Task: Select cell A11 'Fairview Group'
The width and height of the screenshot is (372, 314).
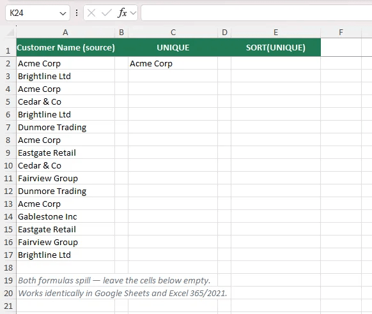Action: [x=66, y=178]
